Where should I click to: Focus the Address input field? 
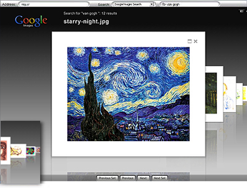54,4
